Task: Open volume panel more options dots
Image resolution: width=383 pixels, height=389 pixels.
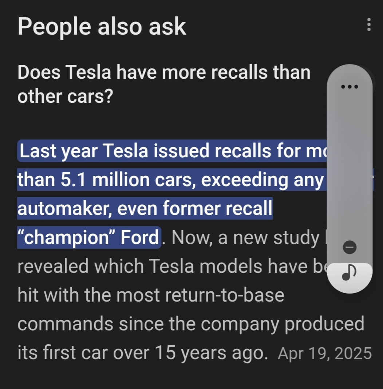Action: (x=350, y=87)
